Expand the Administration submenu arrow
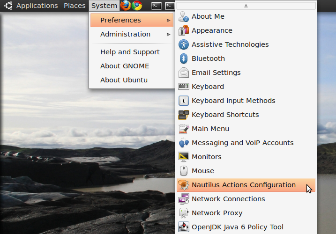Image resolution: width=336 pixels, height=234 pixels. 168,34
